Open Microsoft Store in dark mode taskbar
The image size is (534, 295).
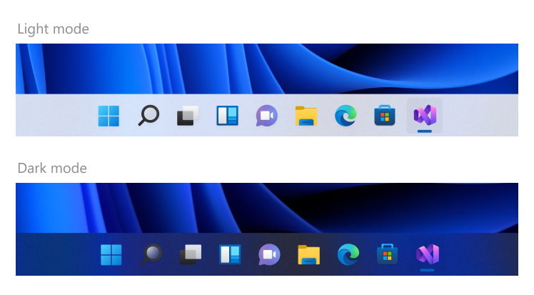tap(388, 254)
